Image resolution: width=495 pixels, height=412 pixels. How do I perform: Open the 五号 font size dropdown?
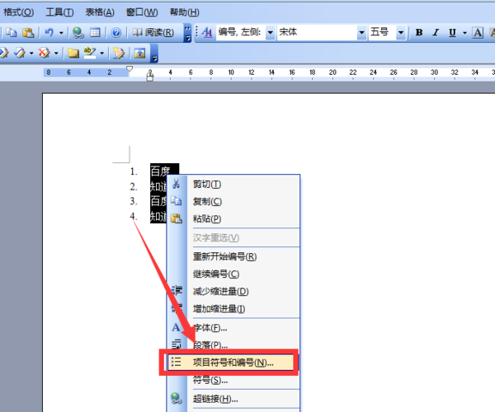click(401, 32)
